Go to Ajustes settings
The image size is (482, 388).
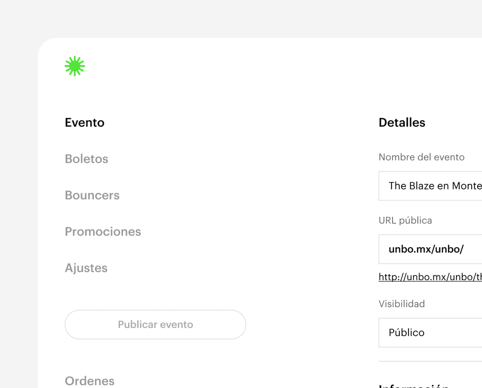click(86, 268)
